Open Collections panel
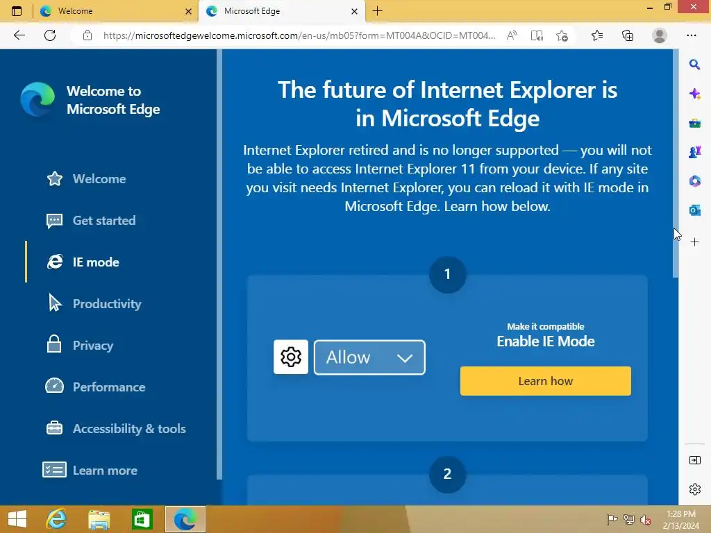This screenshot has height=533, width=711. click(x=628, y=35)
